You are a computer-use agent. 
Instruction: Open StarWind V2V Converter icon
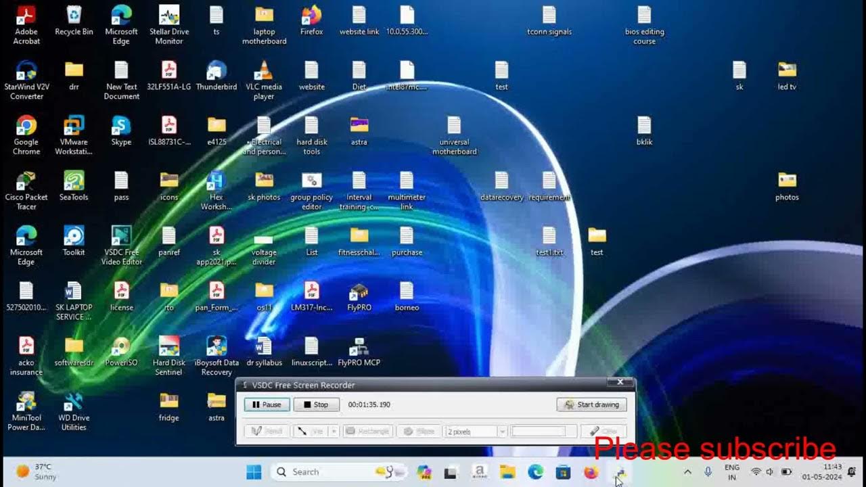[x=26, y=80]
